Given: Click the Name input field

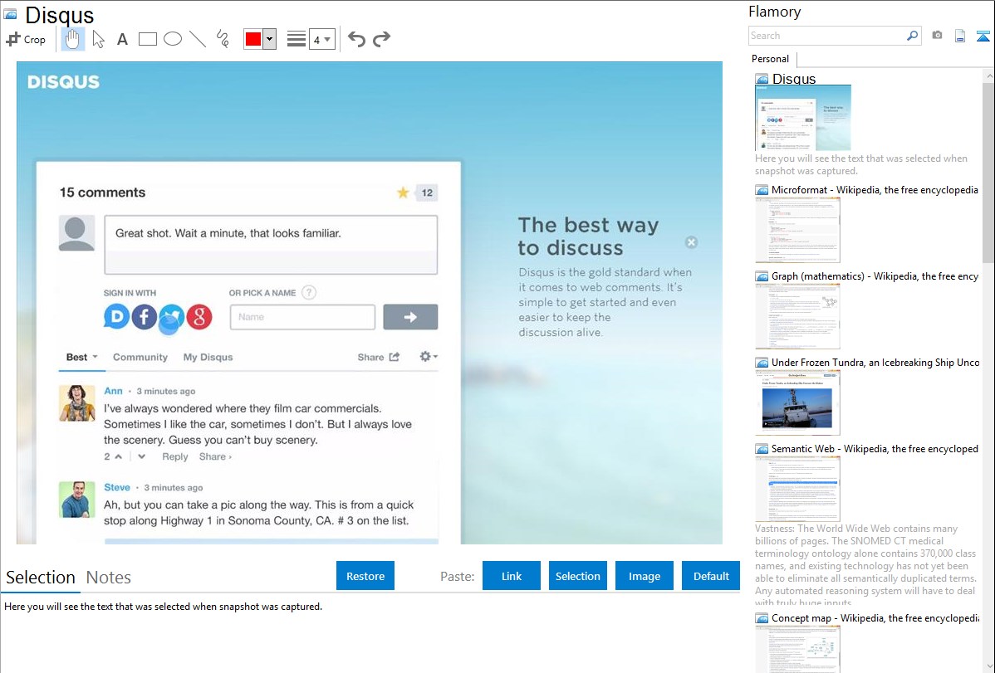Looking at the screenshot, I should 302,316.
